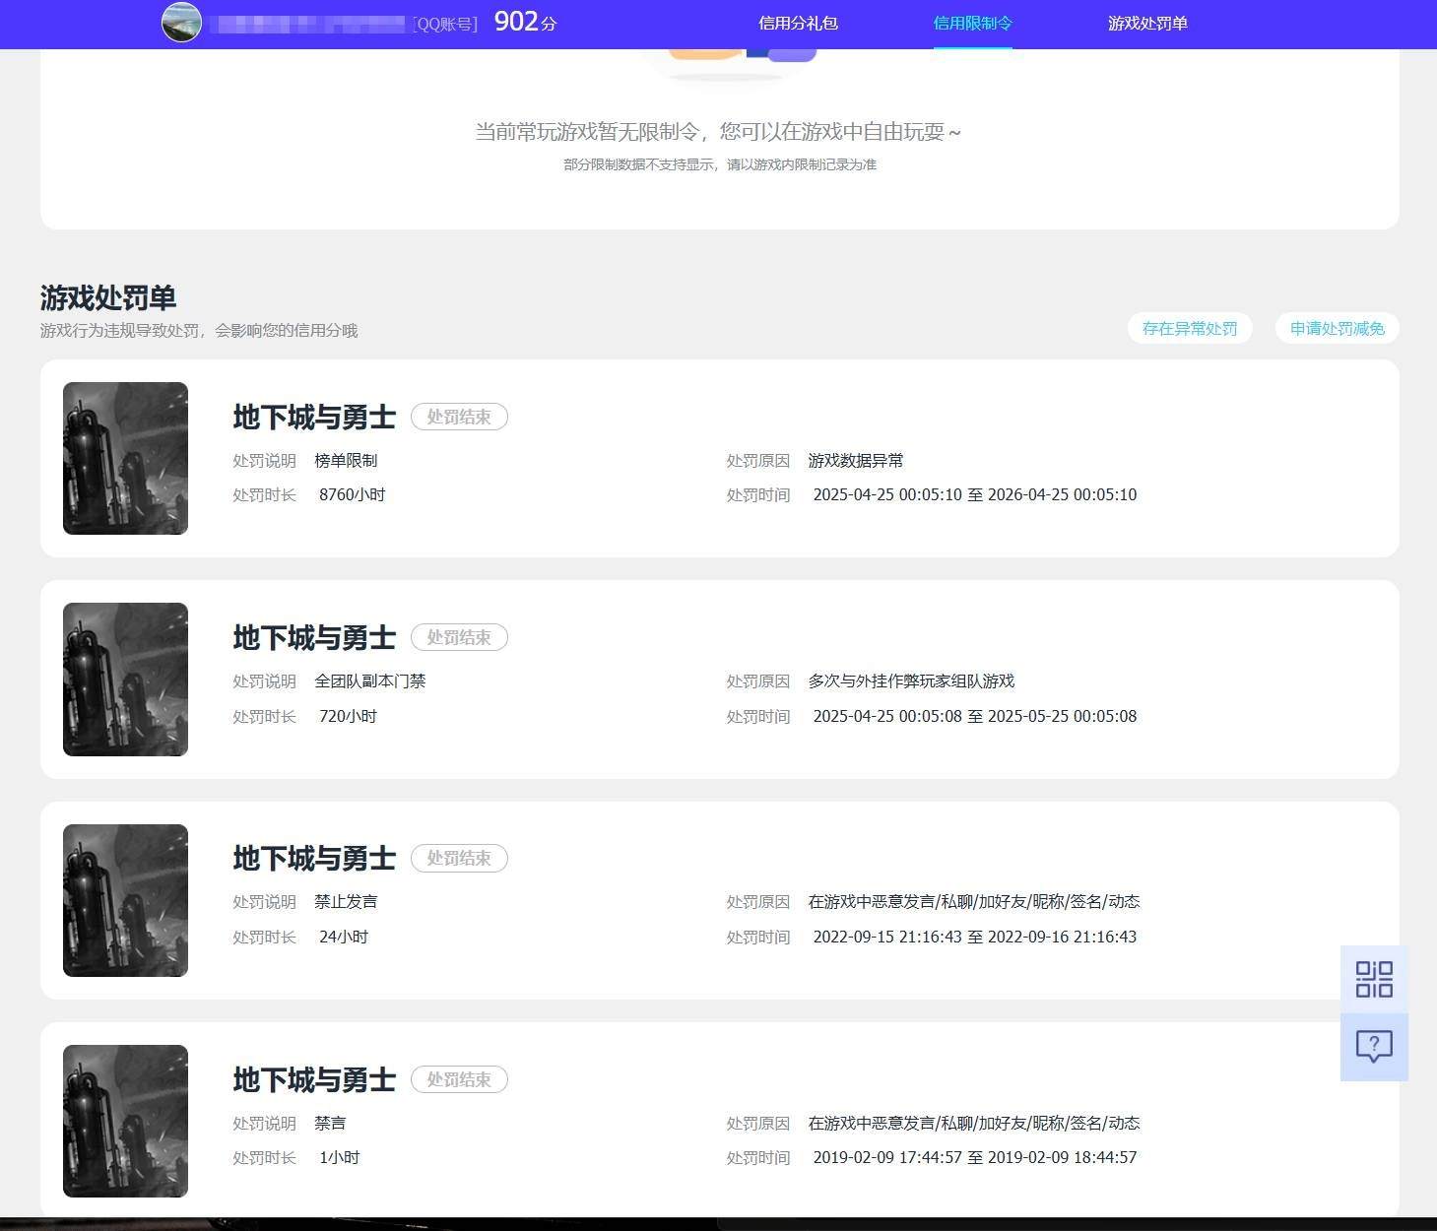Switch to the 信用分礼包 tab
The image size is (1437, 1231).
tap(798, 24)
